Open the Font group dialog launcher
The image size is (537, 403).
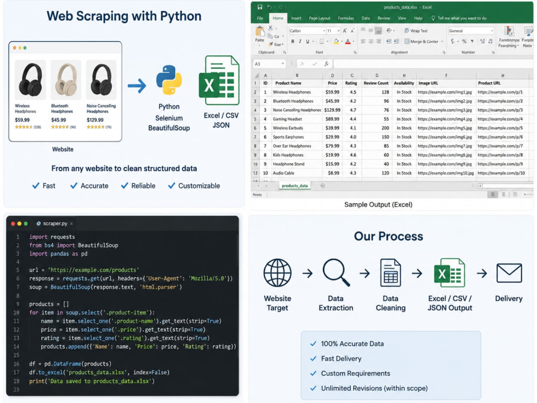(x=355, y=53)
